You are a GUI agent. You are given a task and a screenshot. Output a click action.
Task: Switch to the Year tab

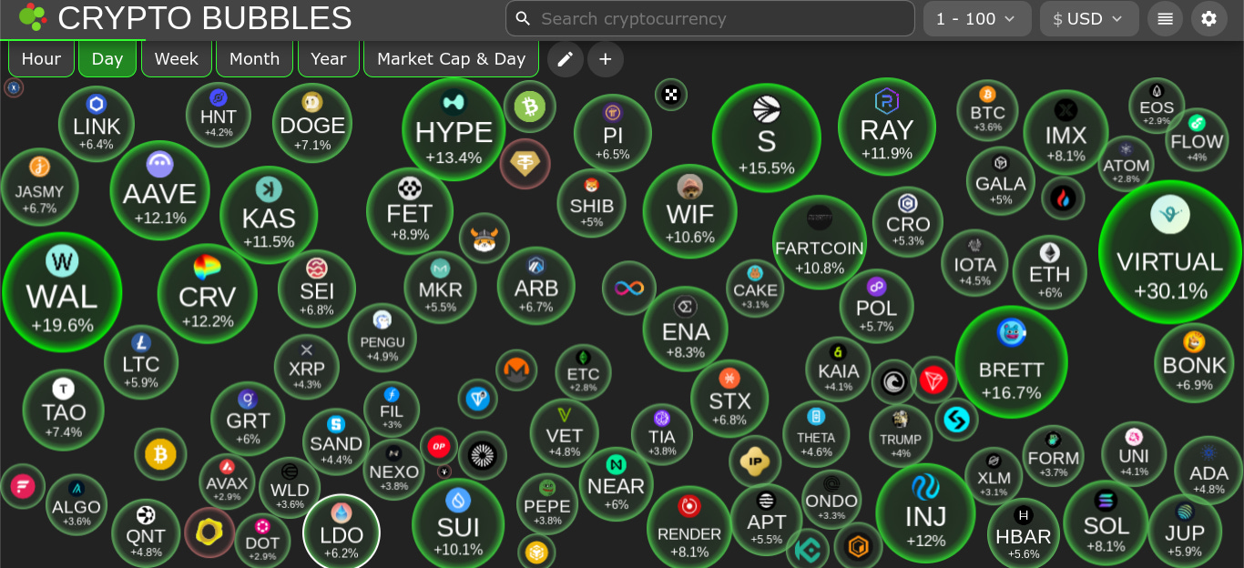[329, 59]
